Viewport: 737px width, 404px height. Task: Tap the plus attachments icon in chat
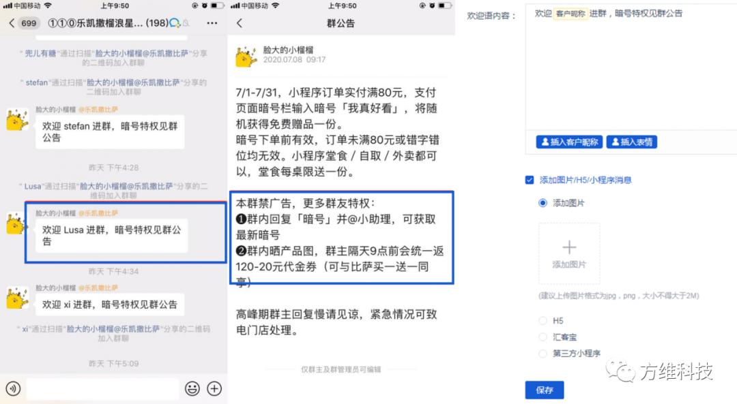click(x=214, y=388)
